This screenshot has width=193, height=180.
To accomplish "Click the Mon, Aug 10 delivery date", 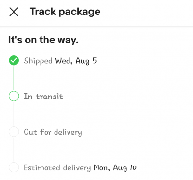I will (x=115, y=168).
